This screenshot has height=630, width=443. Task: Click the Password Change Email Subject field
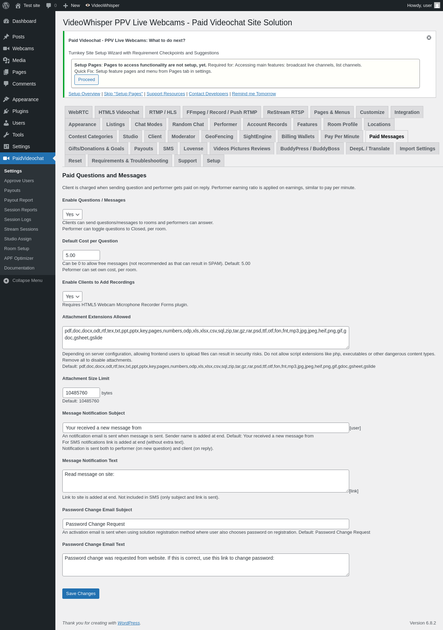coord(206,524)
